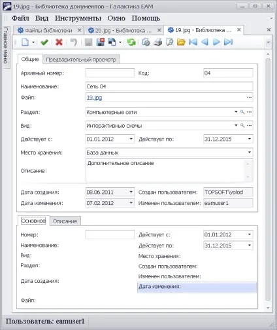Screen dimensions: 277x330
Task: Click the Архивный номер input field
Action: (x=110, y=73)
